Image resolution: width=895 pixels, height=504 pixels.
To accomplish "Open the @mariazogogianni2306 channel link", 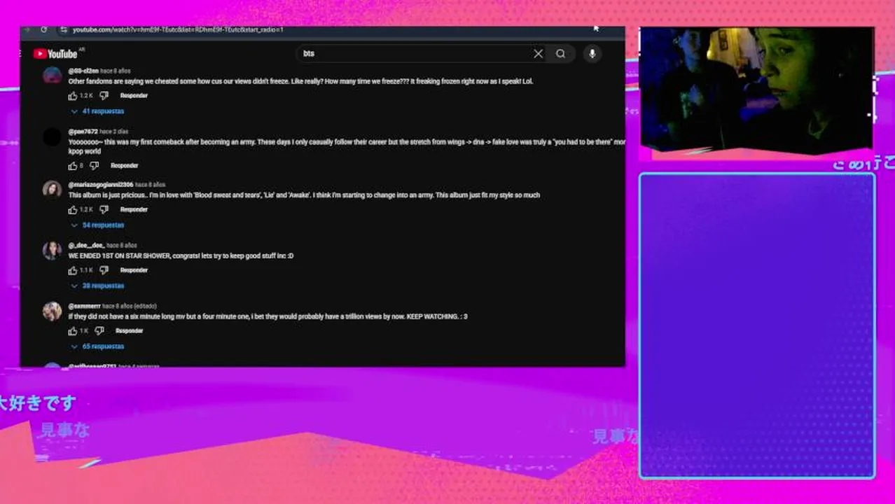I will (100, 185).
